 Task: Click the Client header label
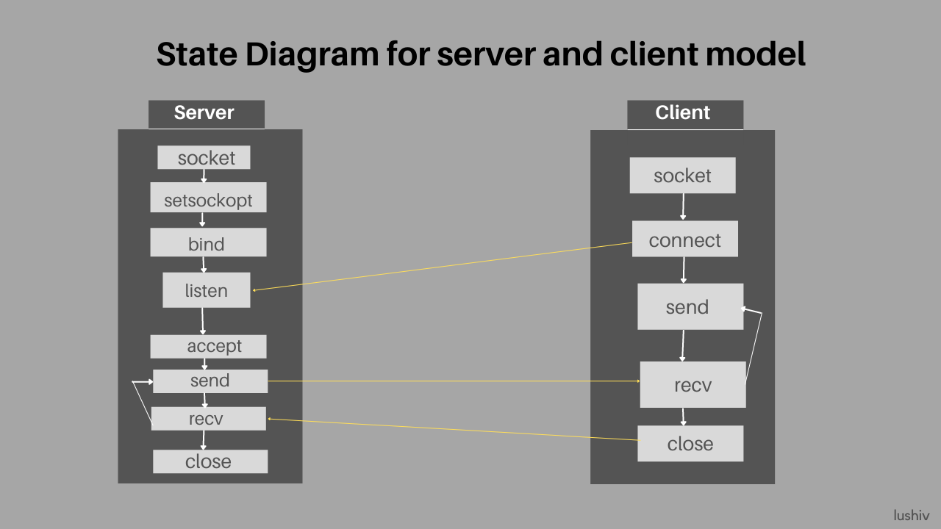pos(684,112)
